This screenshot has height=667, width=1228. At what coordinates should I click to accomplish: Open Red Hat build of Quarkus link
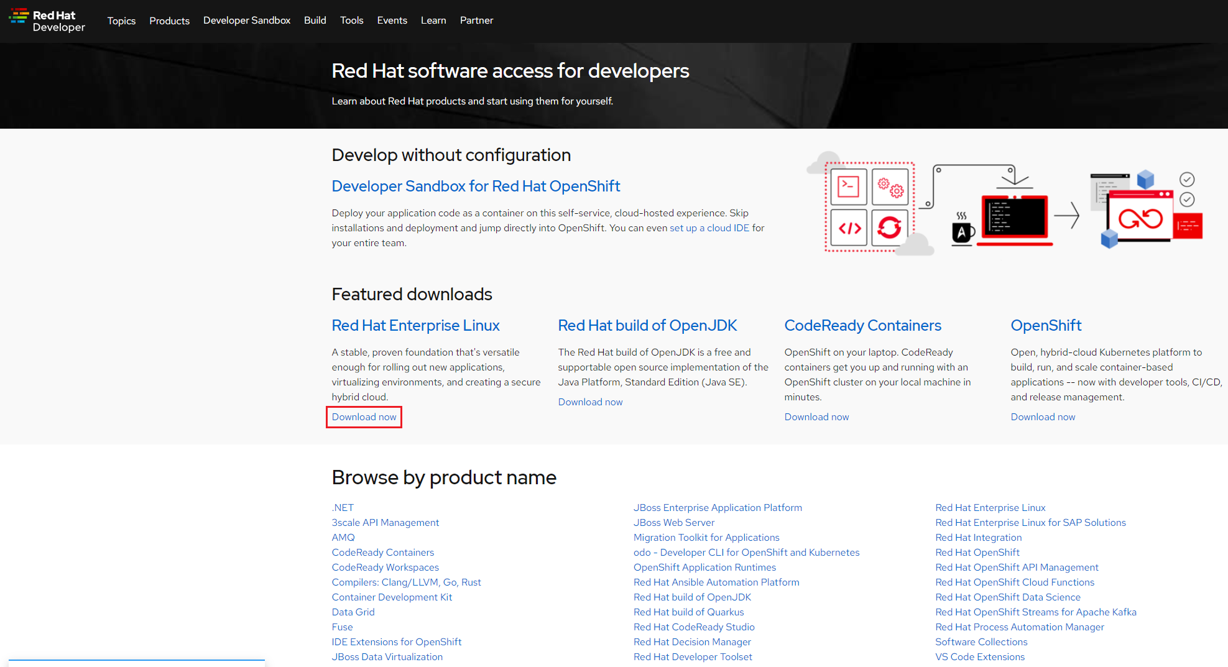(688, 612)
